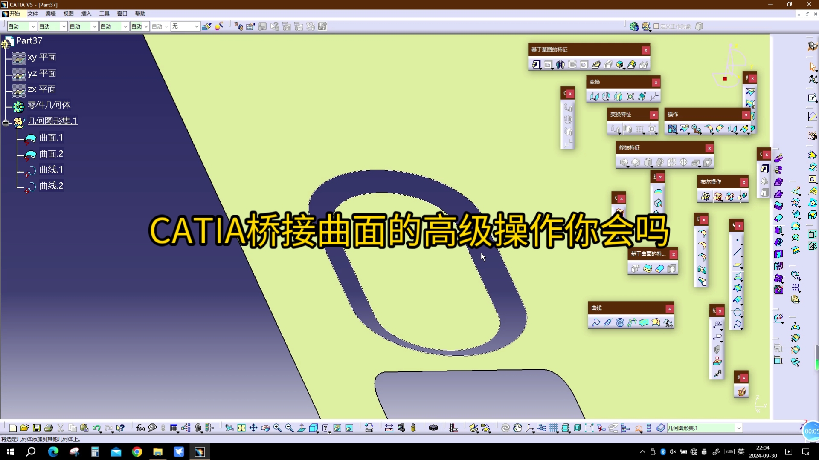Select 曲面.2 in the specification tree
This screenshot has width=819, height=460.
[51, 154]
